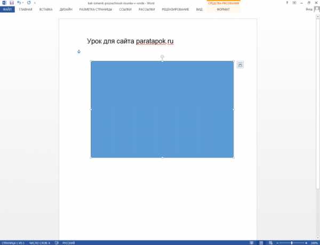Switch to the ДИЗАЙН ribbon tab
The width and height of the screenshot is (320, 245).
[x=66, y=10]
